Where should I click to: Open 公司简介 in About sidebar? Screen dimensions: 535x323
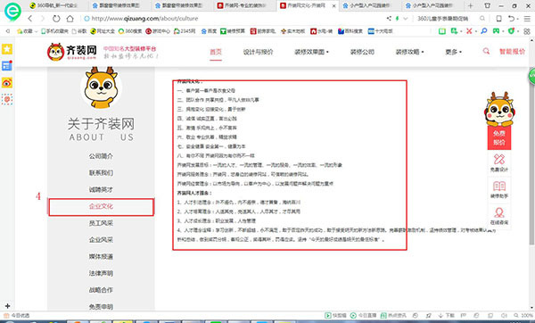(101, 156)
